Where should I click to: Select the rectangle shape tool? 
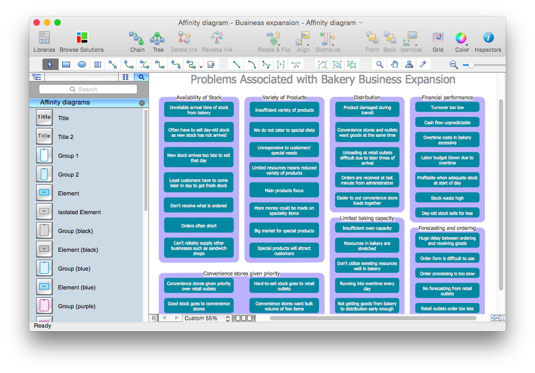pyautogui.click(x=66, y=64)
